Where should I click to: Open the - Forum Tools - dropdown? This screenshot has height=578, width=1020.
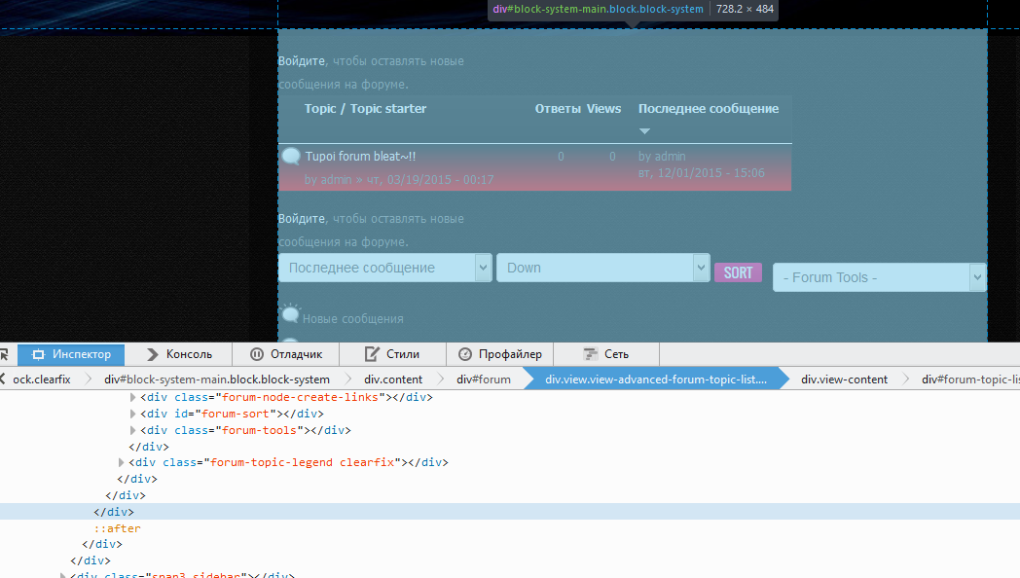[x=880, y=277]
